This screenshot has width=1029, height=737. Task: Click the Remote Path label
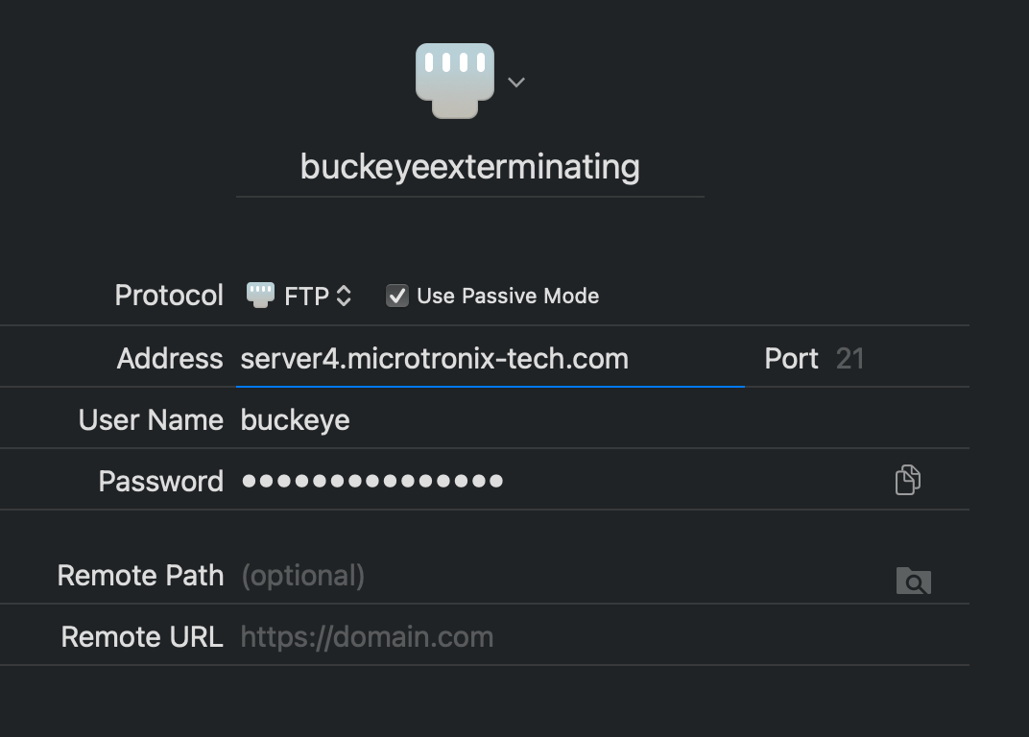140,576
